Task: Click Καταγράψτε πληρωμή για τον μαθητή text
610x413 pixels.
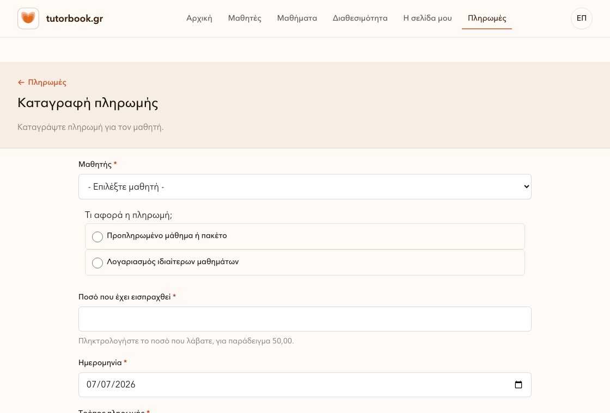Action: pyautogui.click(x=90, y=127)
